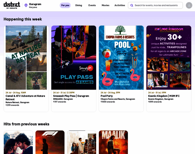This screenshot has height=154, width=195.
Task: Open the F1 The Movie poster
Action: [50, 142]
